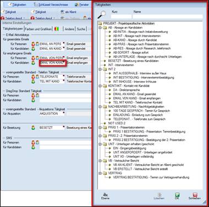Click the PROJEKT folder icon in tree
The image size is (209, 207).
coord(100,24)
